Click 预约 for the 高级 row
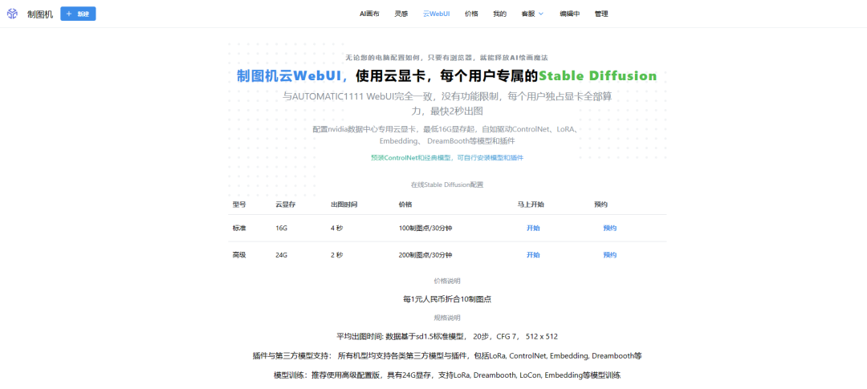867x389 pixels. point(610,255)
